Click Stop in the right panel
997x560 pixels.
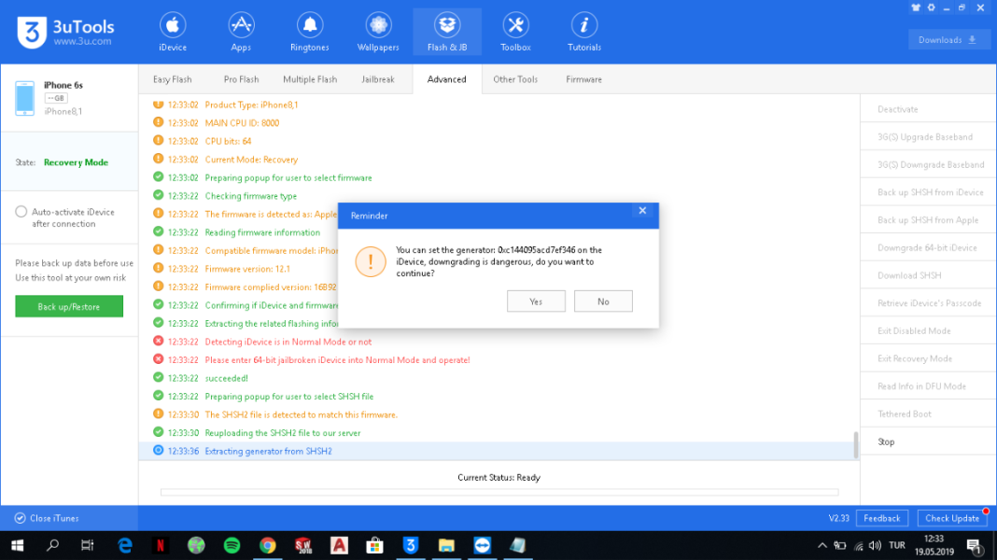tap(886, 441)
